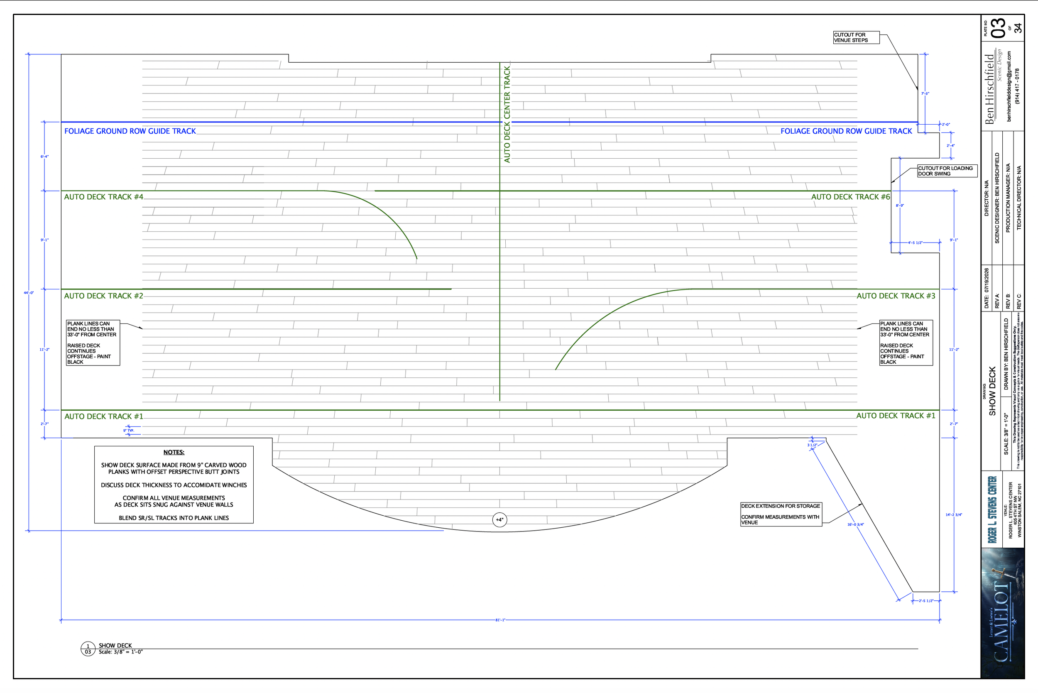Click the +4" elevation circle marker
The width and height of the screenshot is (1038, 693).
point(499,520)
